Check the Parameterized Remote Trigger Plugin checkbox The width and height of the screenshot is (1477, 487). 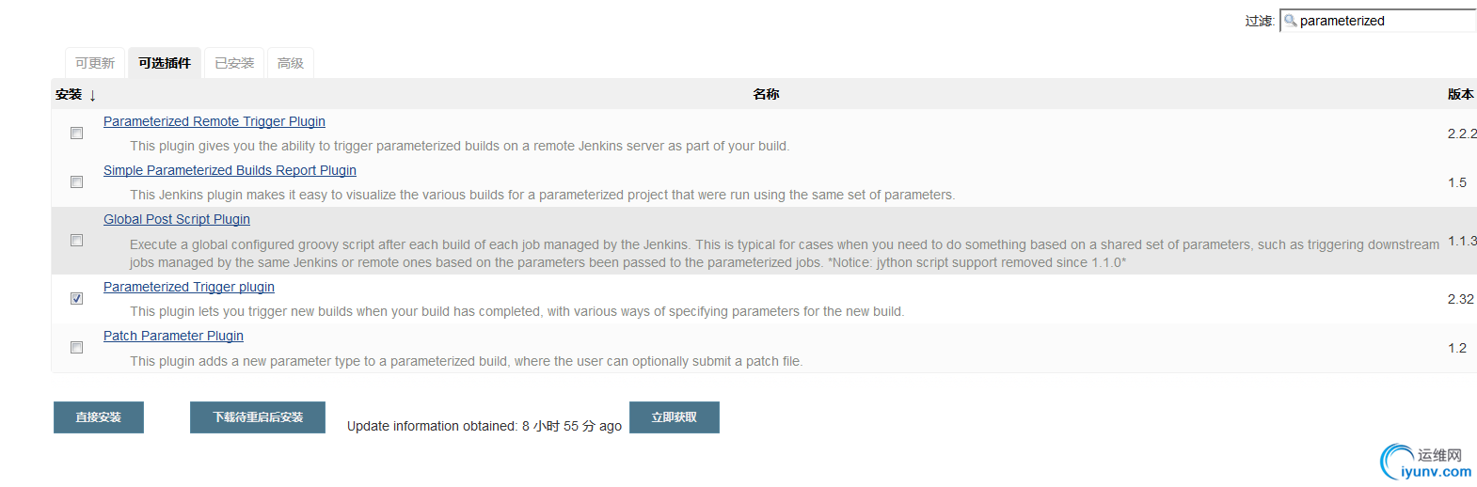click(76, 134)
